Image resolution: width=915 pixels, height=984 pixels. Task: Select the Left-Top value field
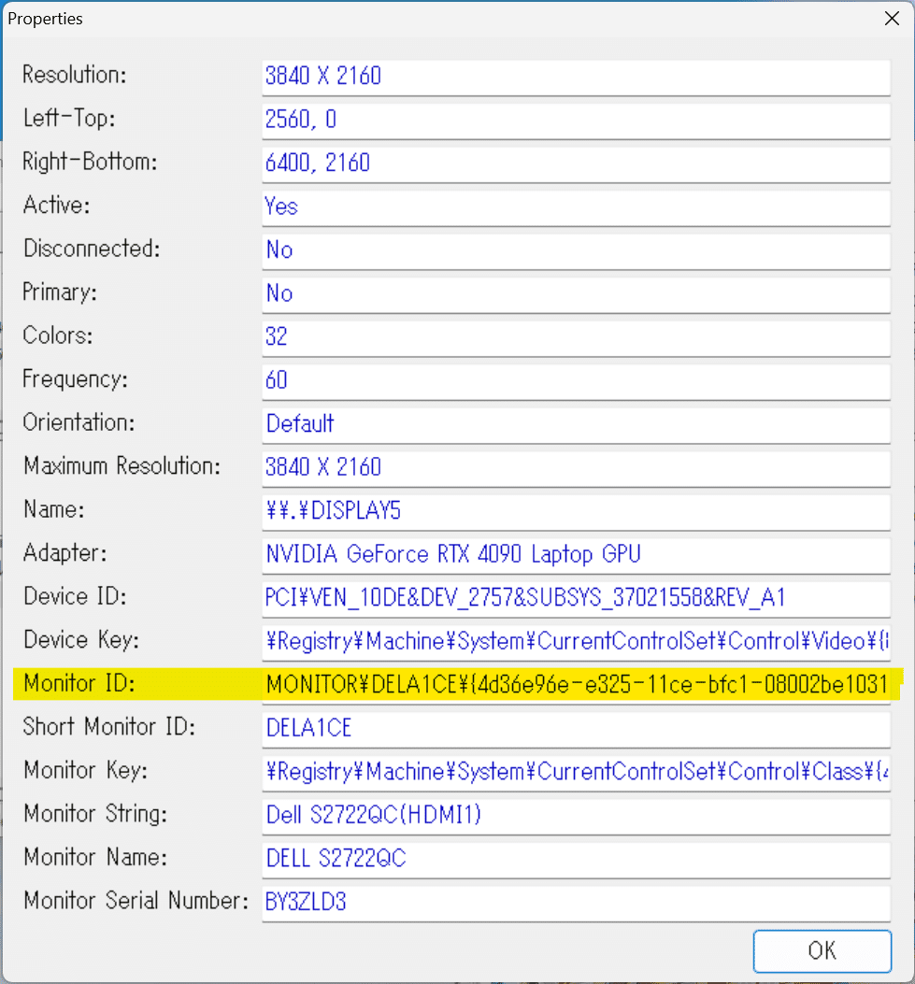click(576, 121)
